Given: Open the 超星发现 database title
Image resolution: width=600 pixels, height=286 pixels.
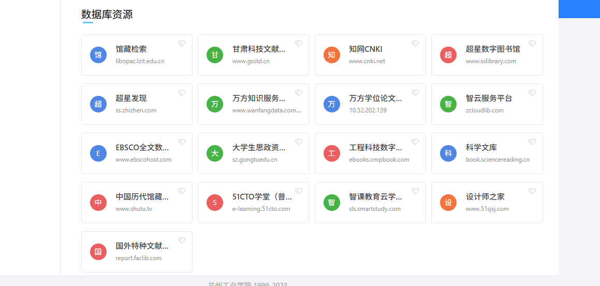Looking at the screenshot, I should coord(131,98).
